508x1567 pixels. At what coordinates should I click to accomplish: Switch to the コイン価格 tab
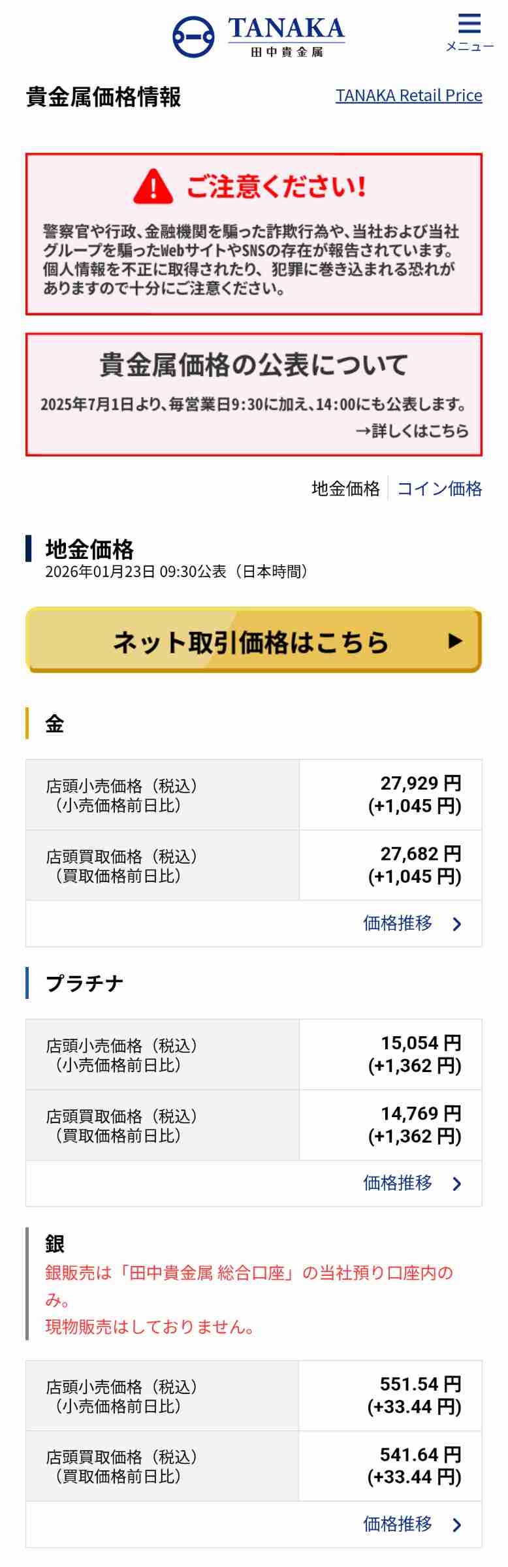[439, 488]
